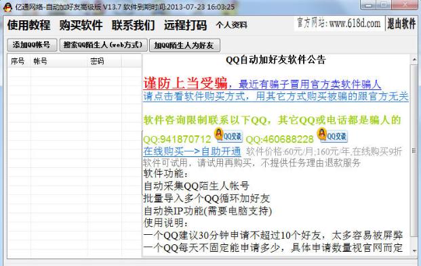Select the QQ:941870712 text
This screenshot has height=266, width=421.
[177, 139]
